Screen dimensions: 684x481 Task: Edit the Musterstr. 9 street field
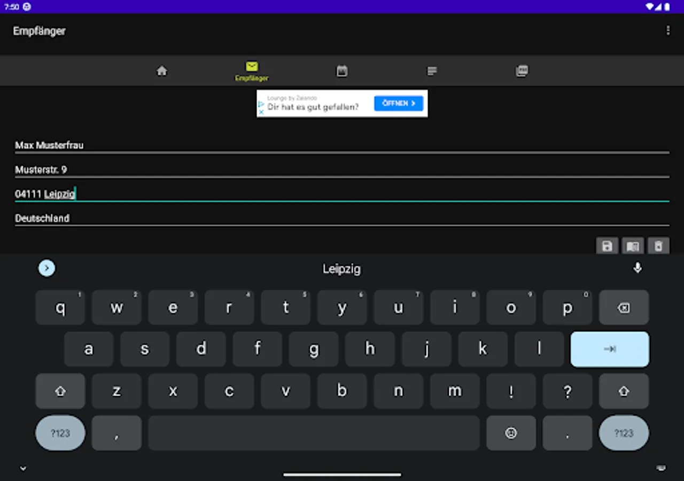tap(342, 170)
